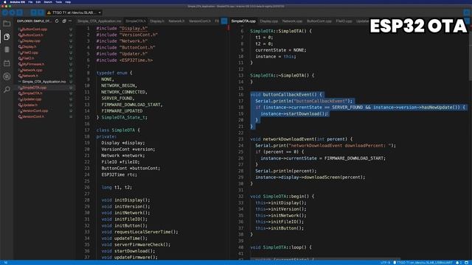The image size is (472, 265).
Task: Open the TTGO T1 board selector dropdown
Action: pyautogui.click(x=74, y=13)
